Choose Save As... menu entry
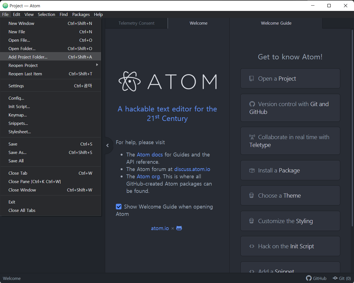 coord(50,153)
